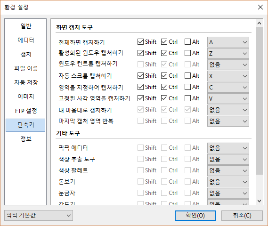Click the scrollbar down arrow
The image size is (268, 226).
[259, 201]
